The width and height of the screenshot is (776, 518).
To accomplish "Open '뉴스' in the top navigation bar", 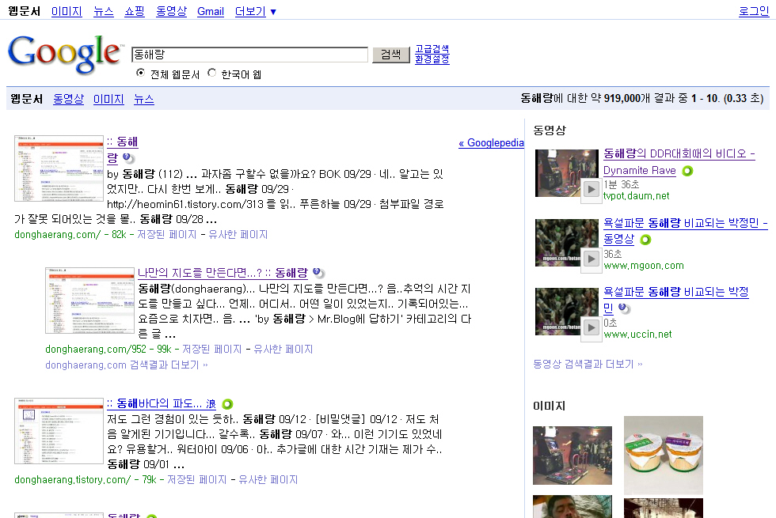I will coord(104,11).
